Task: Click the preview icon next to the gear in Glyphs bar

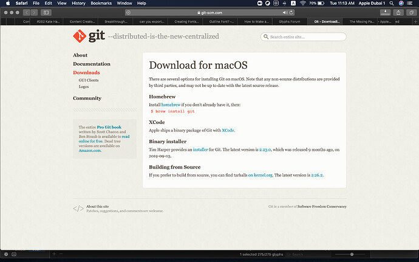Action: click(14, 254)
